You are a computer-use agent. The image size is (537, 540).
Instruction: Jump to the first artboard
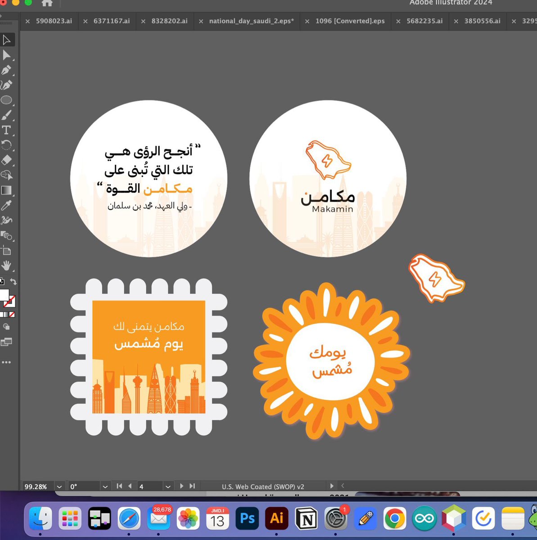[x=119, y=486]
